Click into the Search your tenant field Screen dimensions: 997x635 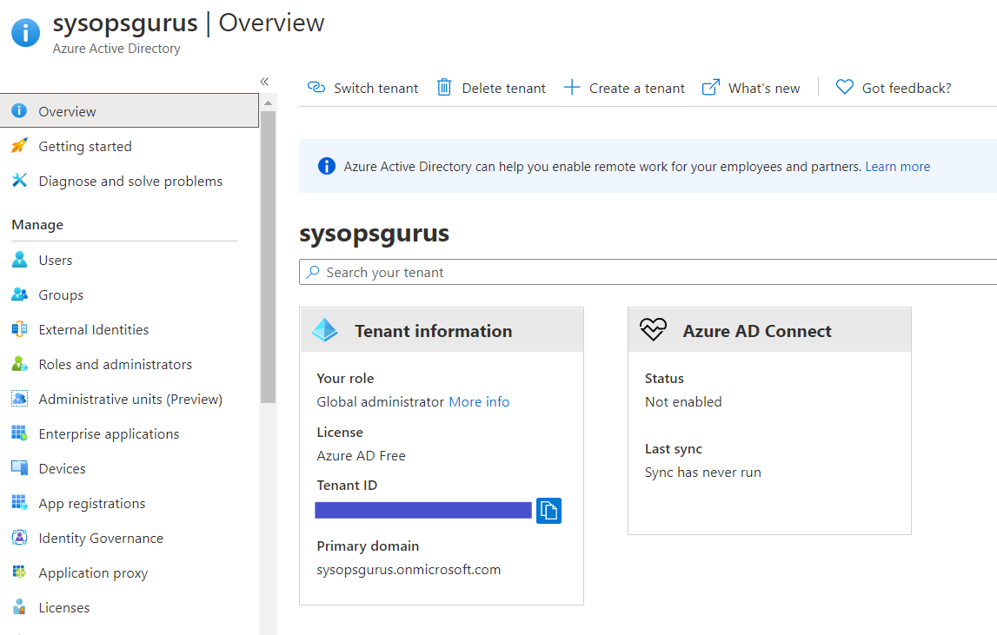pyautogui.click(x=648, y=272)
